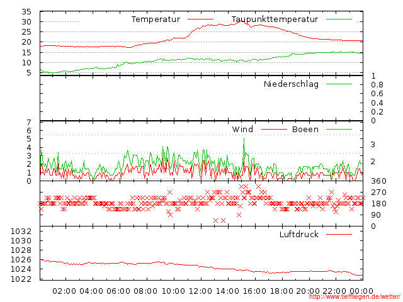This screenshot has width=403, height=302.
Task: Click the 7 wind speed axis value
Action: click(29, 123)
